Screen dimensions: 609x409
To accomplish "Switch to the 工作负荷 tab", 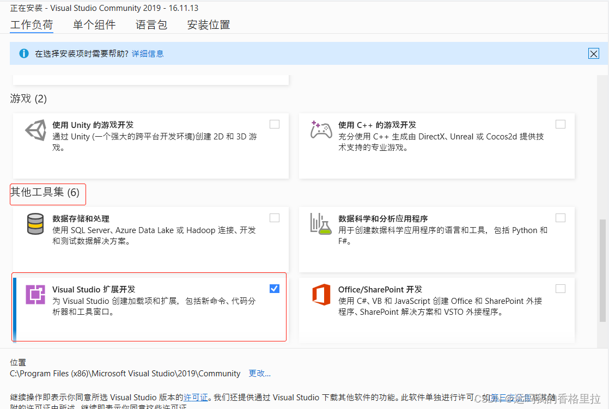I will (32, 25).
